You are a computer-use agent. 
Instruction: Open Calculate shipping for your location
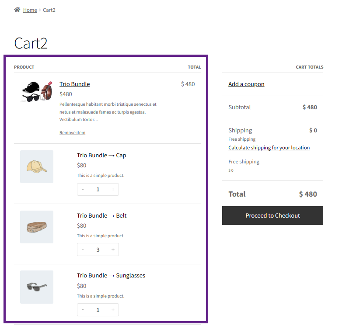point(269,148)
